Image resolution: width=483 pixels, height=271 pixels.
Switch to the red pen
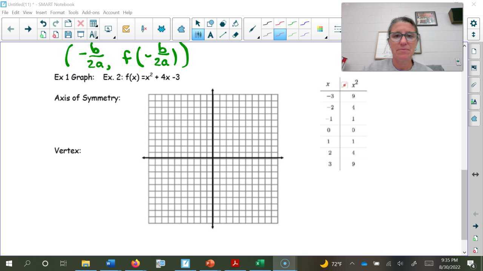(x=280, y=23)
